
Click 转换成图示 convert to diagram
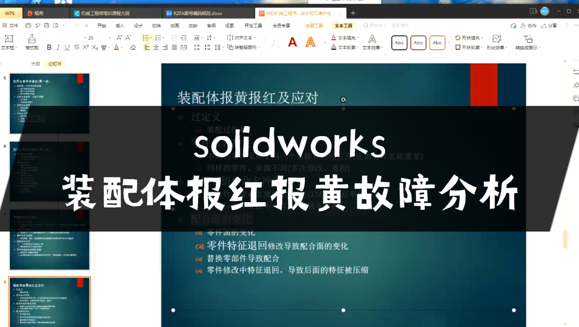pyautogui.click(x=528, y=42)
